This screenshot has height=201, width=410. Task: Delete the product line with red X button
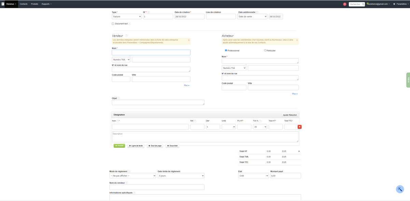(300, 127)
